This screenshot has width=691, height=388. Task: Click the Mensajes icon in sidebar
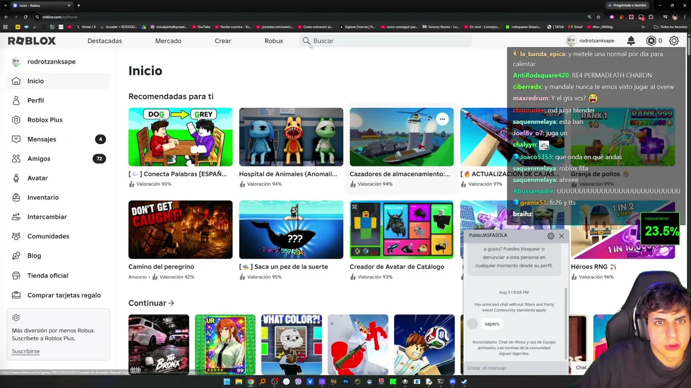point(16,139)
